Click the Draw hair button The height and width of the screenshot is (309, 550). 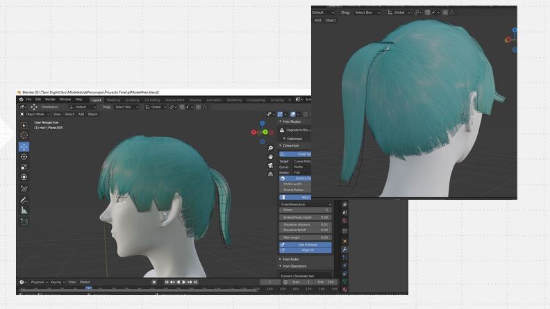coord(297,153)
